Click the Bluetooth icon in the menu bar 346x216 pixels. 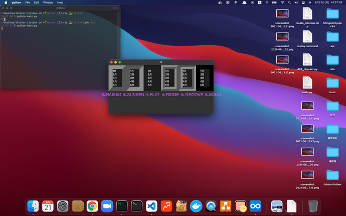coord(267,3)
